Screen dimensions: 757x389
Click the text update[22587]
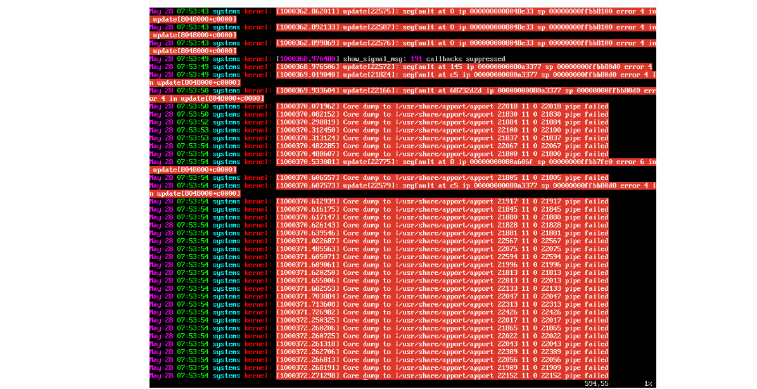point(371,27)
